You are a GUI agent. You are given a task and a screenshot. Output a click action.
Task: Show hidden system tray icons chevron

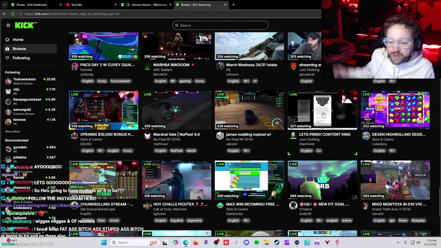[x=398, y=242]
